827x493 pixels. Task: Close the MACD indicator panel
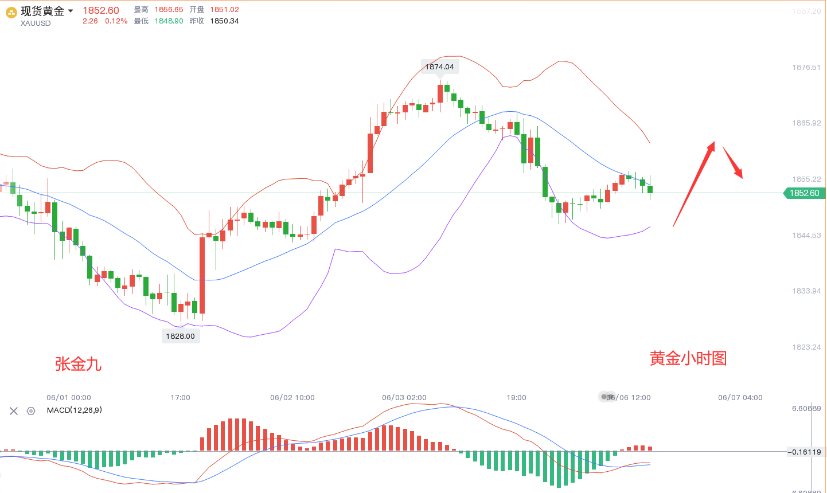pos(14,411)
